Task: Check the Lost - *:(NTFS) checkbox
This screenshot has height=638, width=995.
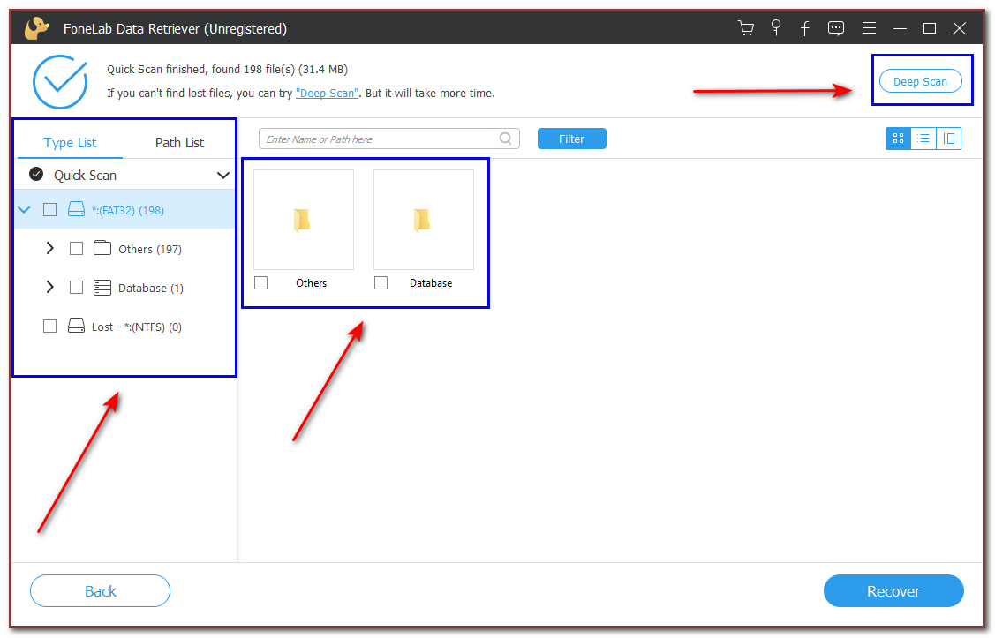Action: pyautogui.click(x=49, y=326)
